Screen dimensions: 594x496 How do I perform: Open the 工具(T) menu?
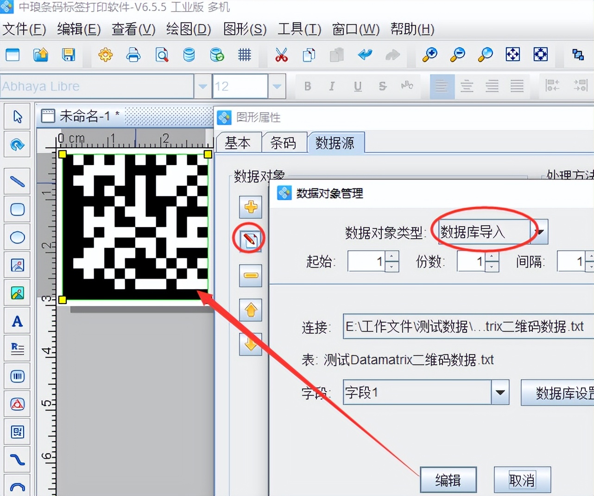299,29
